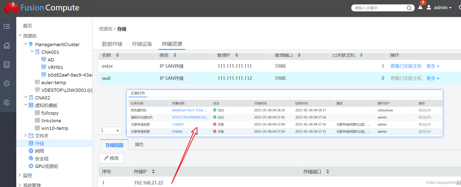This screenshot has height=187, width=461.
Task: Switch to the 数据存储 tab
Action: point(112,44)
